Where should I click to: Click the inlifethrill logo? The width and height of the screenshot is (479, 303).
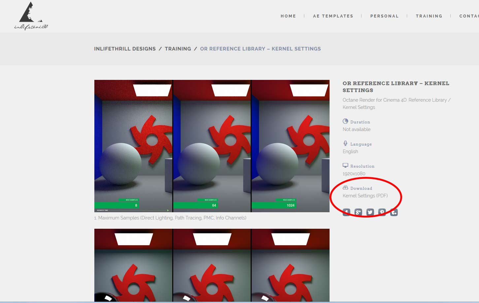tap(31, 16)
